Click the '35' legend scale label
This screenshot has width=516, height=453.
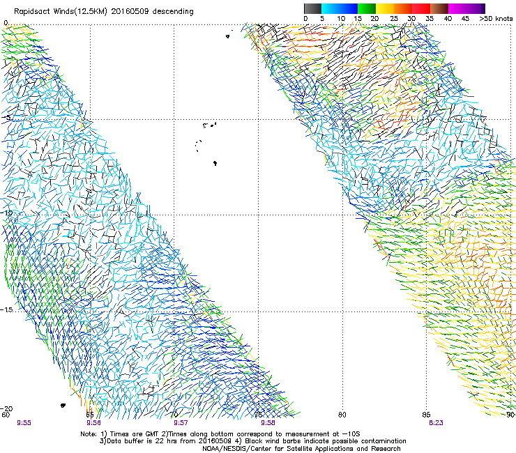tap(430, 19)
